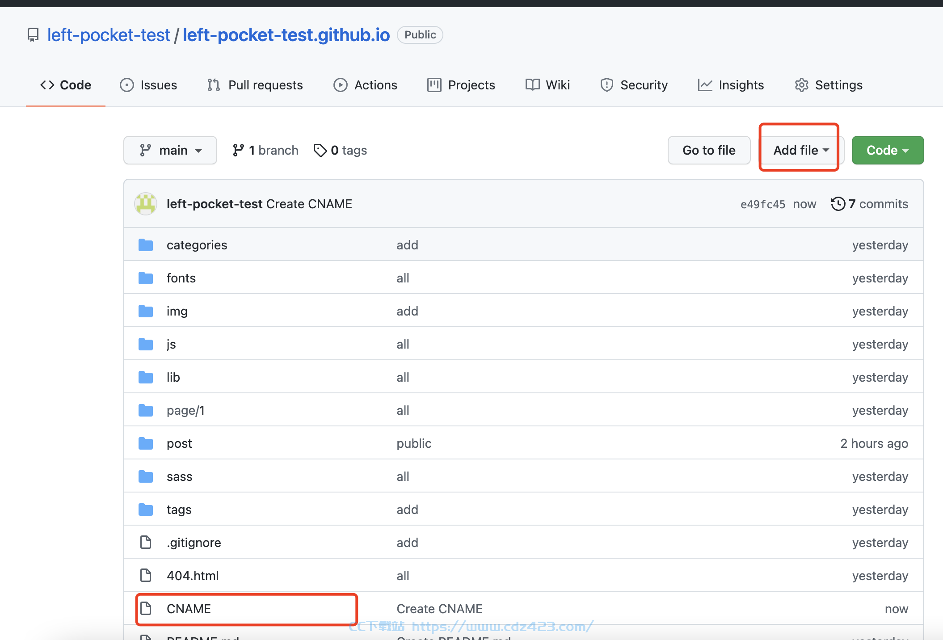The height and width of the screenshot is (640, 943).
Task: Open the Actions tab
Action: [365, 85]
